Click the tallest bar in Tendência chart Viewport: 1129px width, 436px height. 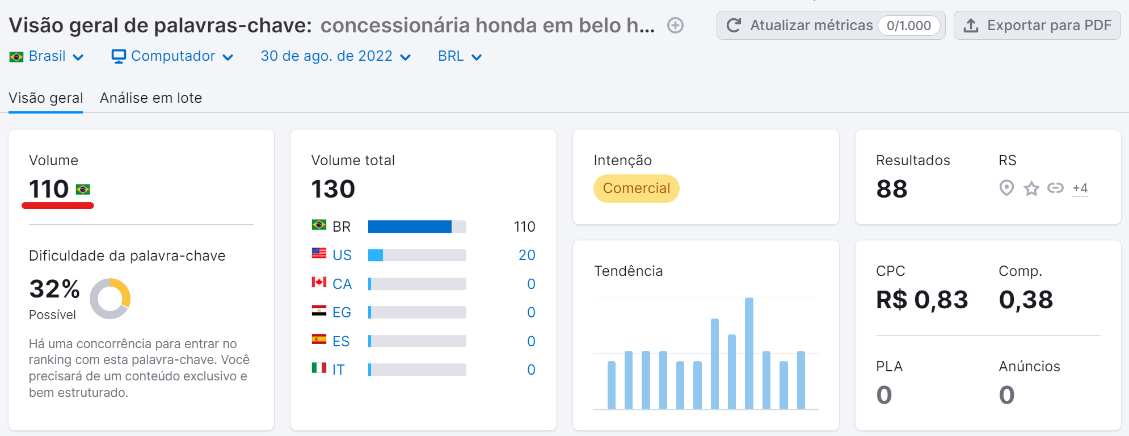pos(749,353)
